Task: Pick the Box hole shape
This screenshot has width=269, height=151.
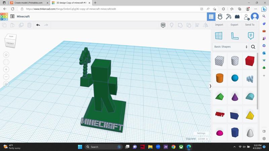Action: (220, 61)
